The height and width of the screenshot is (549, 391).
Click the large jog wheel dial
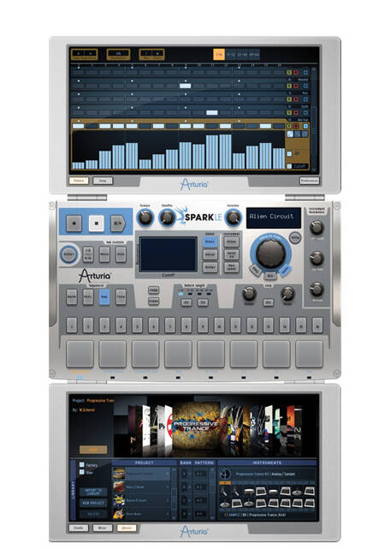pyautogui.click(x=270, y=253)
